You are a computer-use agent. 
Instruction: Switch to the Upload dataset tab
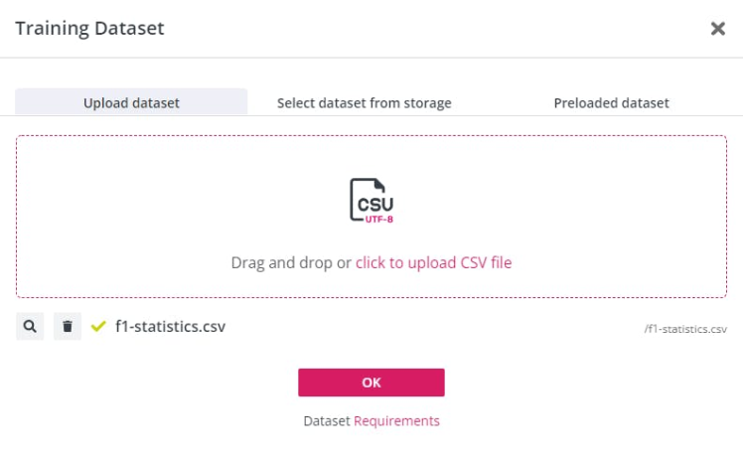click(131, 102)
